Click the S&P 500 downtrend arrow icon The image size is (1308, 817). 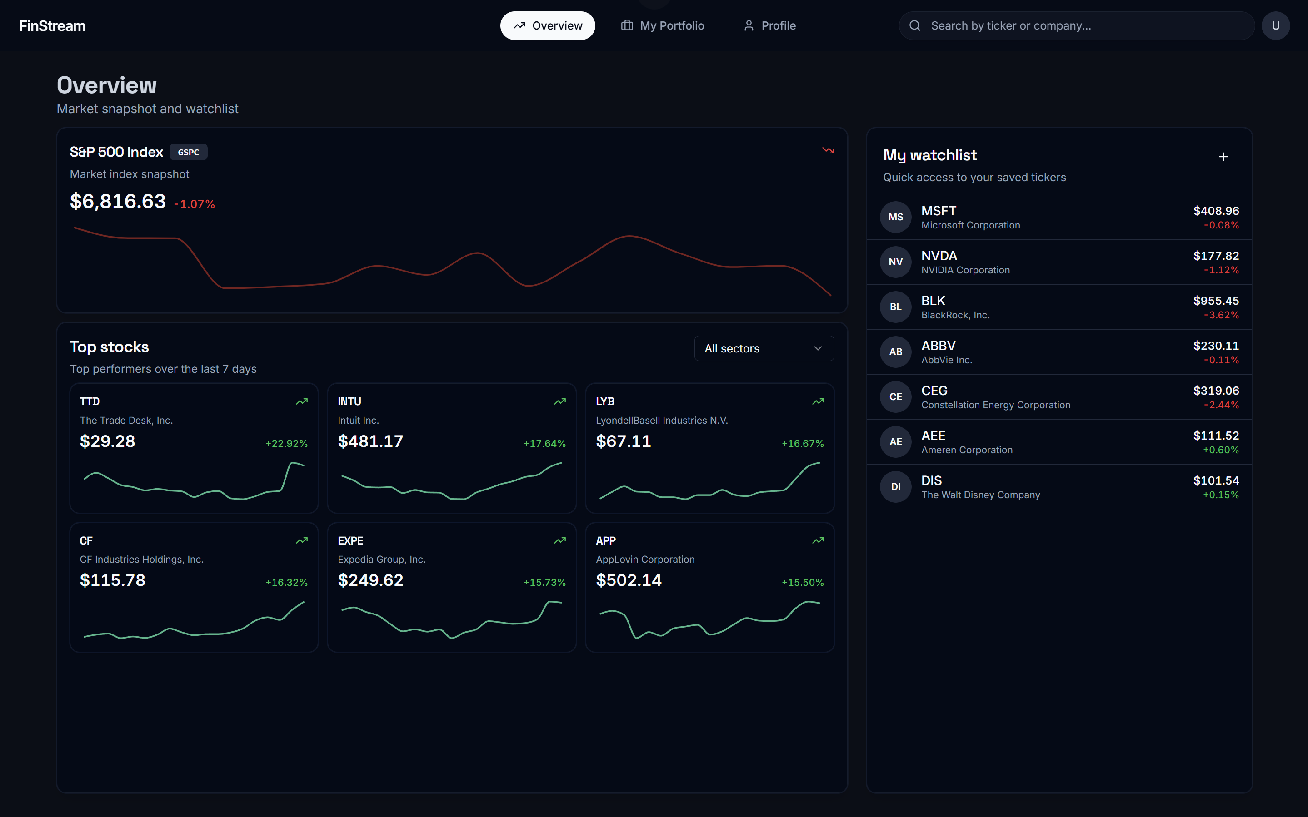coord(828,151)
